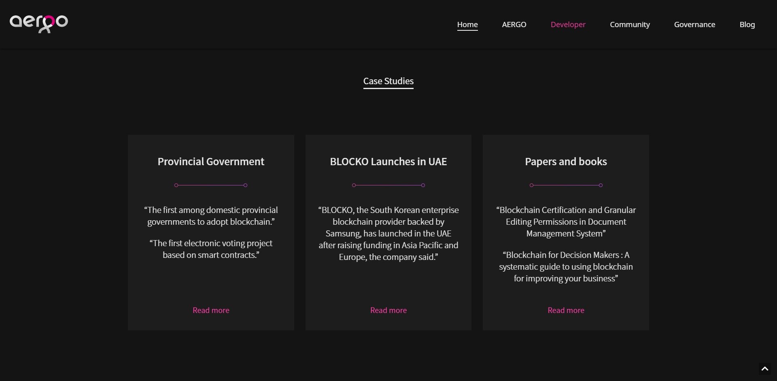
Task: Click Read more under BLOCKO Launches in UAE
Action: (388, 310)
